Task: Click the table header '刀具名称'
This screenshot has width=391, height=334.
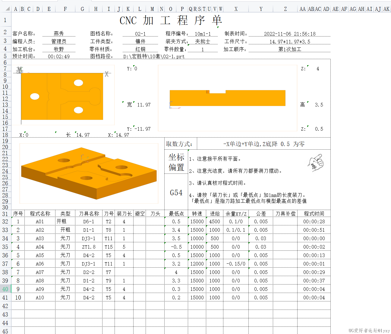Action: [89, 214]
